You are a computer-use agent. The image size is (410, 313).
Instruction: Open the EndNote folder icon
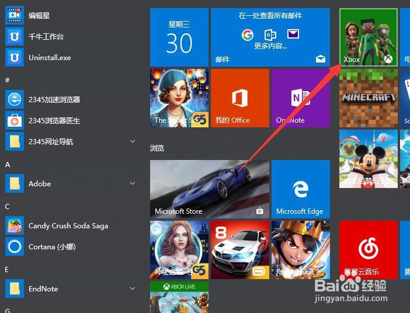[x=15, y=288]
